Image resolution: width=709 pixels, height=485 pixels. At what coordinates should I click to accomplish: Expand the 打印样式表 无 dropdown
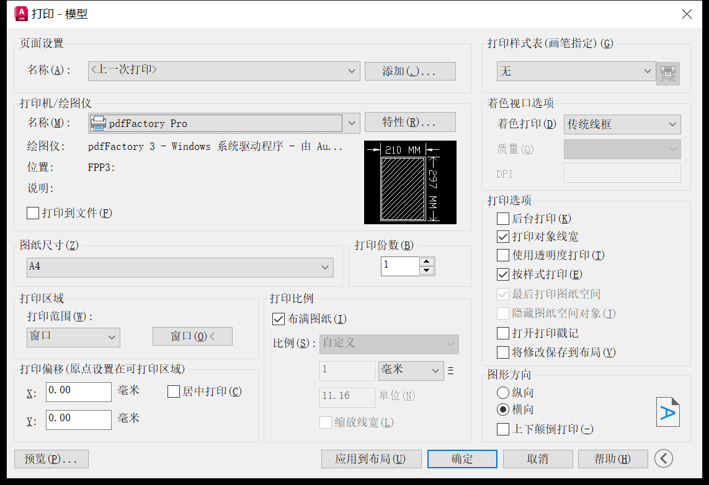[576, 71]
